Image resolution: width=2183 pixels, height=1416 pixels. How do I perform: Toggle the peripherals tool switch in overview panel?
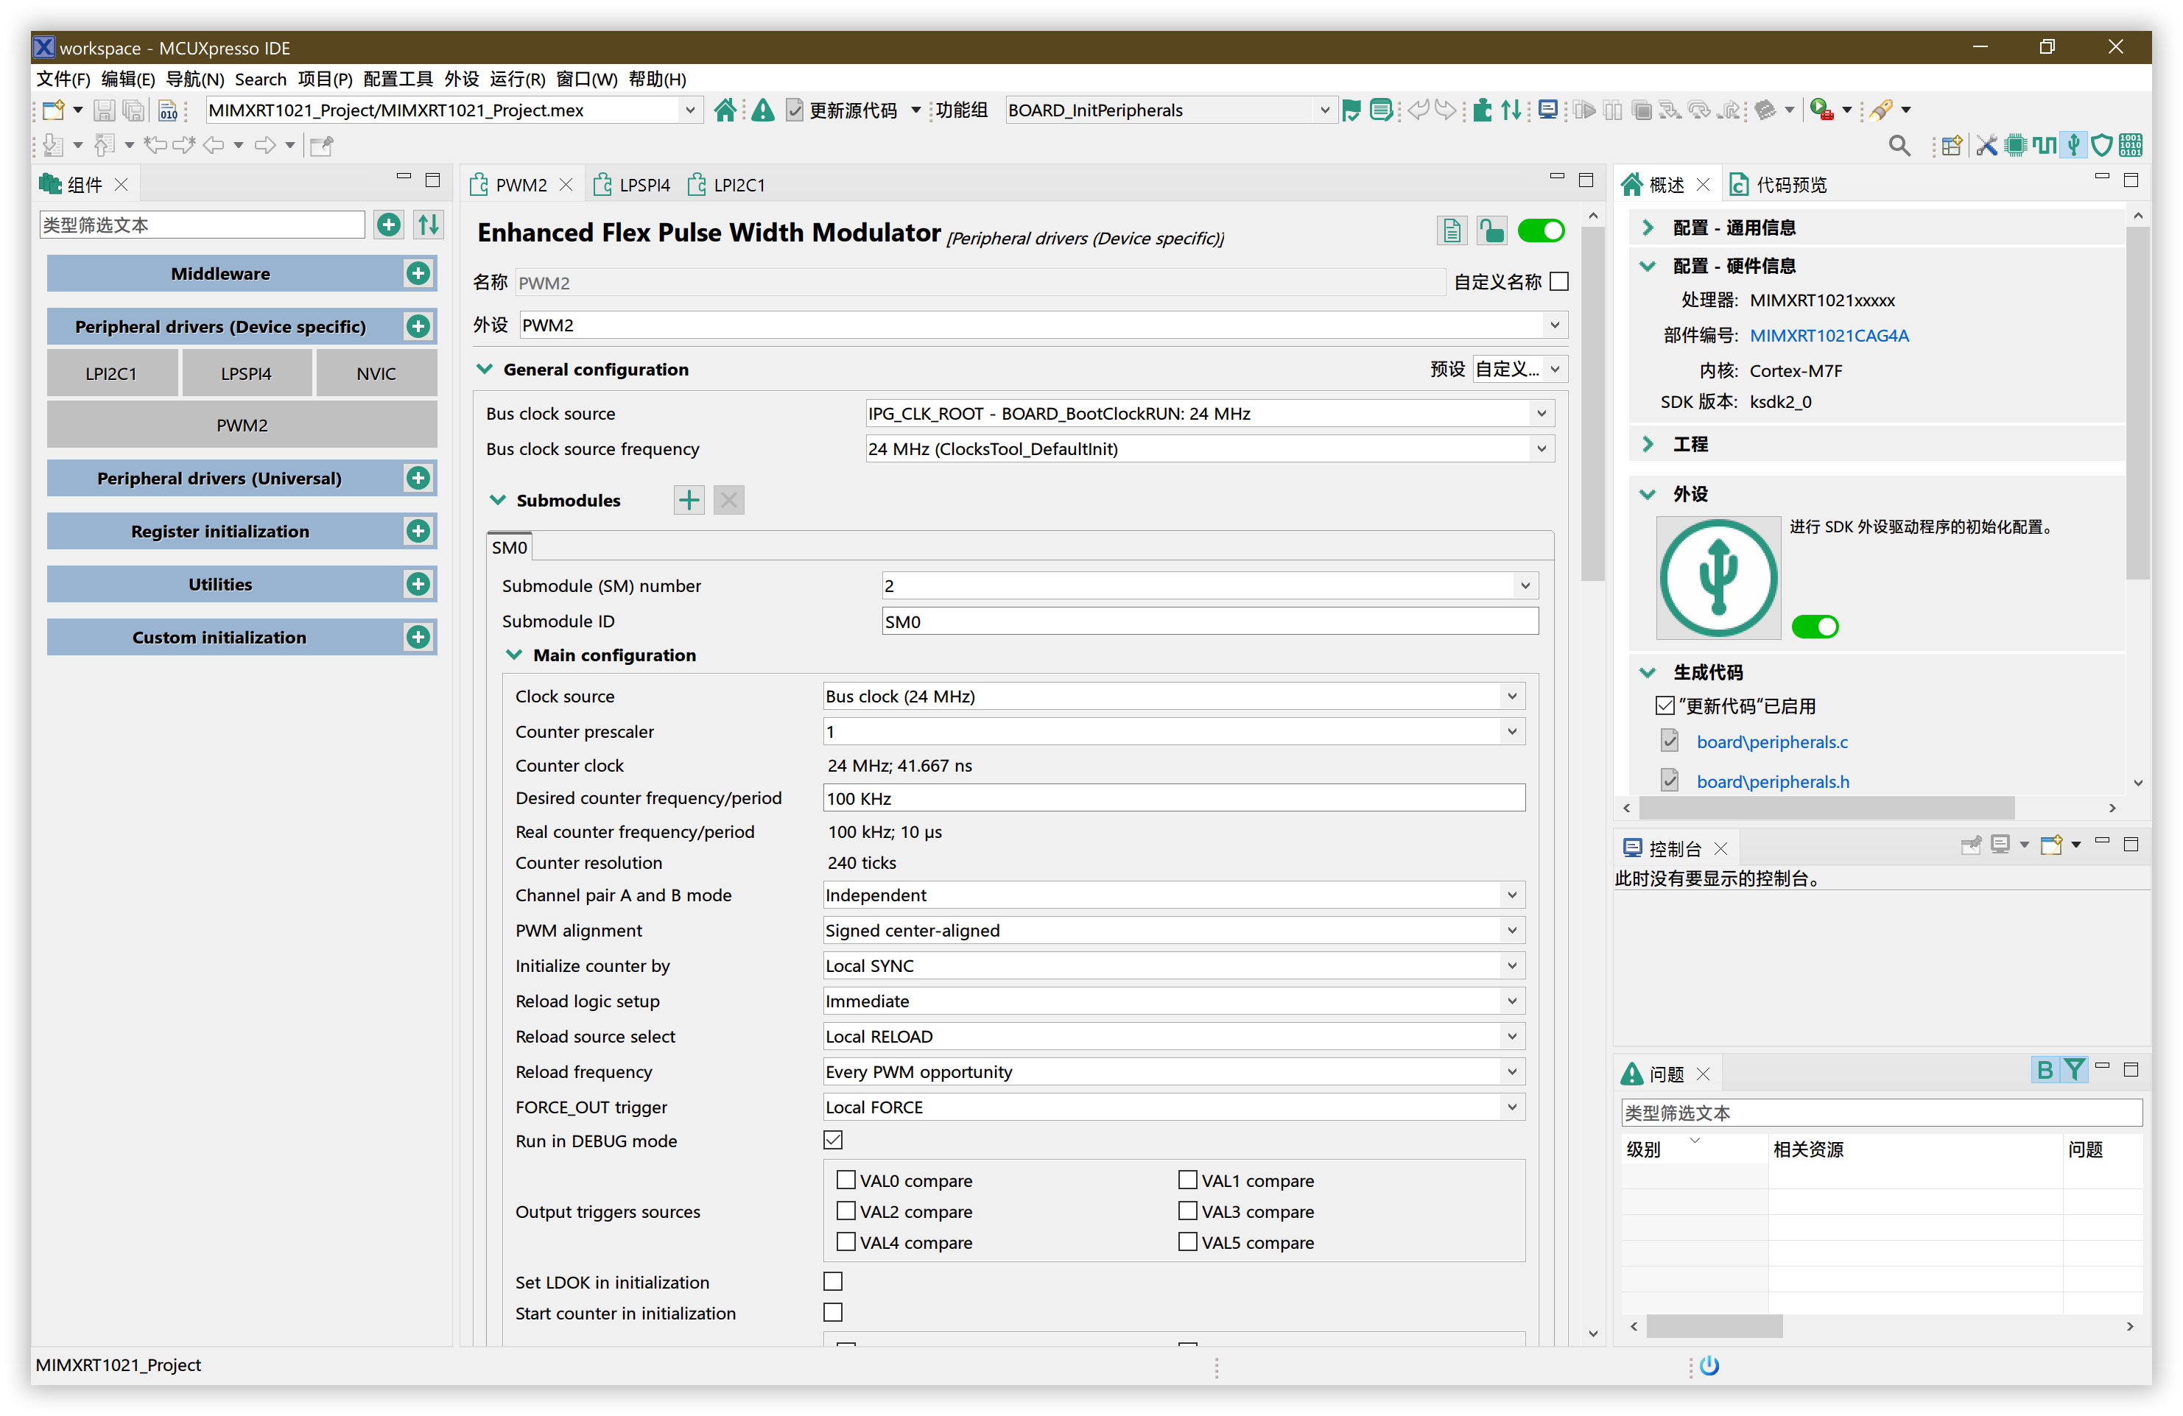coord(1815,627)
